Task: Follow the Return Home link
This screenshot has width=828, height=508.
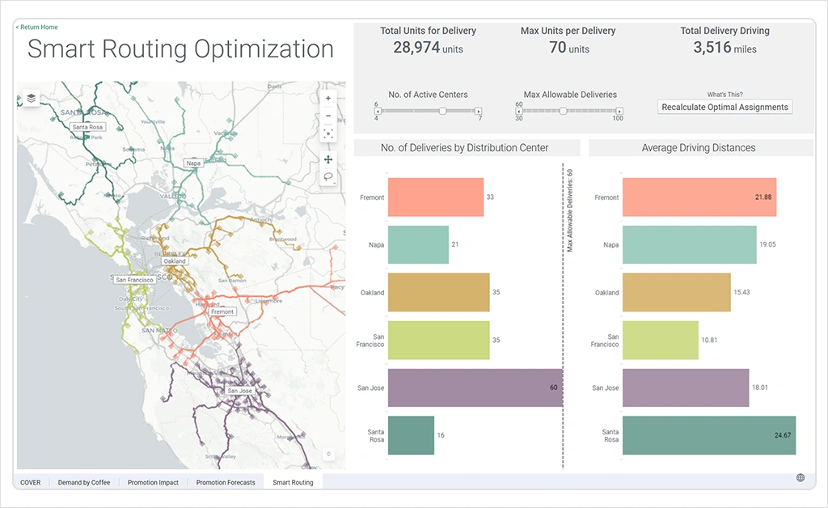Action: coord(36,28)
